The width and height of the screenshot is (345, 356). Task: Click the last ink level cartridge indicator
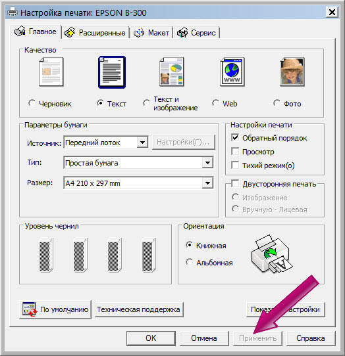[x=149, y=255]
